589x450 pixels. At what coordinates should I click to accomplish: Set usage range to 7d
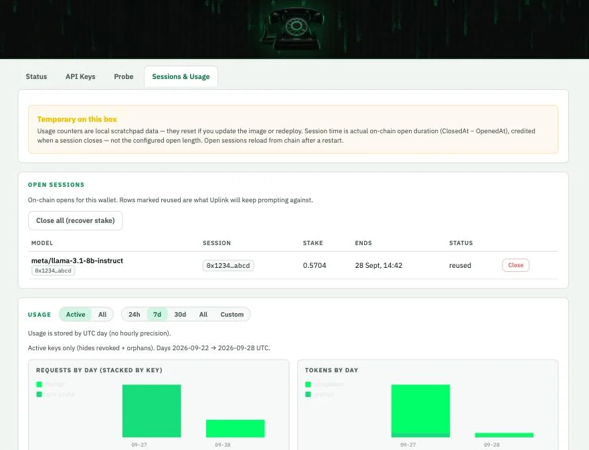(x=157, y=314)
